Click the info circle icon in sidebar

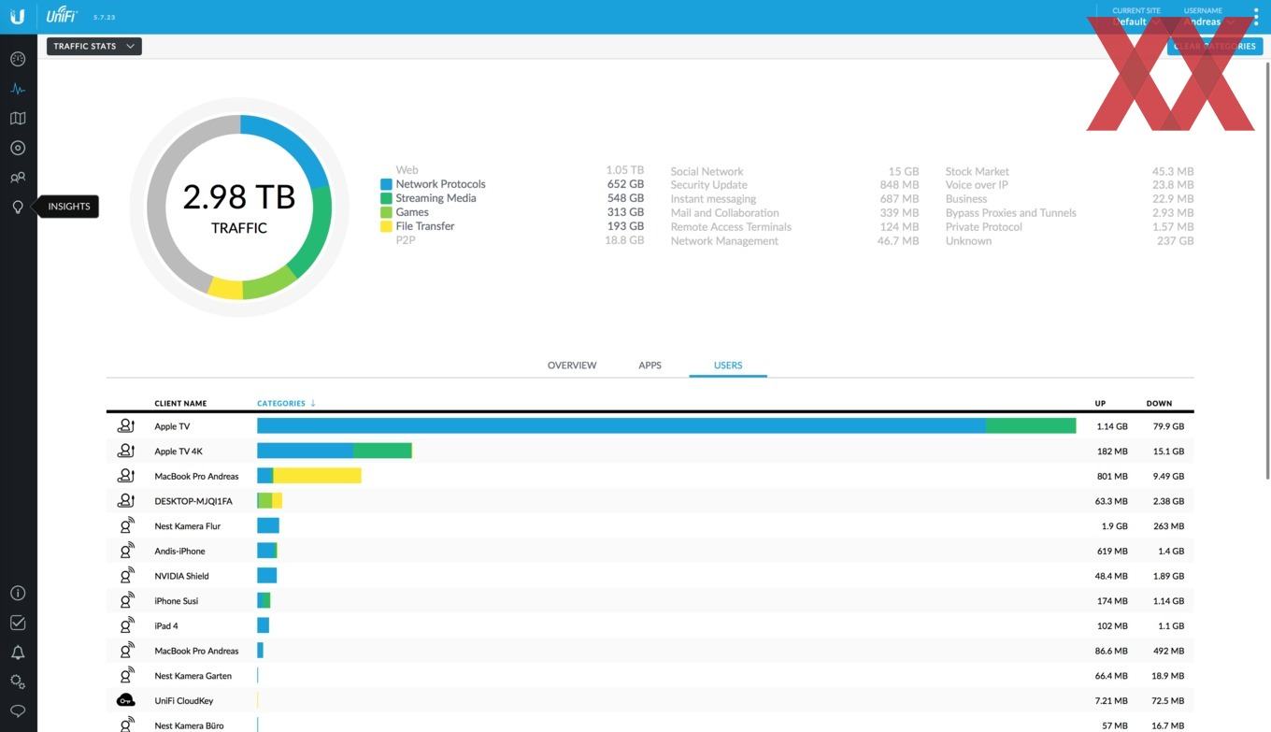click(18, 593)
